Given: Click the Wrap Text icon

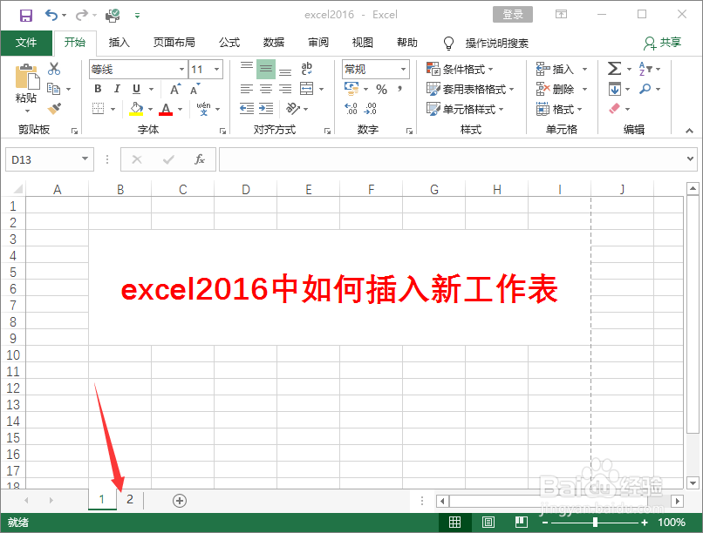Looking at the screenshot, I should 307,69.
